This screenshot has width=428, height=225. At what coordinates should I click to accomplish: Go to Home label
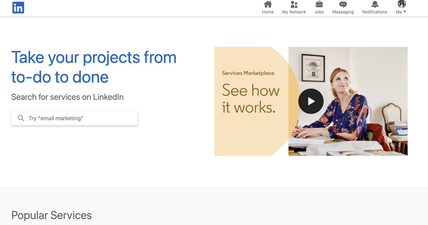click(x=268, y=12)
